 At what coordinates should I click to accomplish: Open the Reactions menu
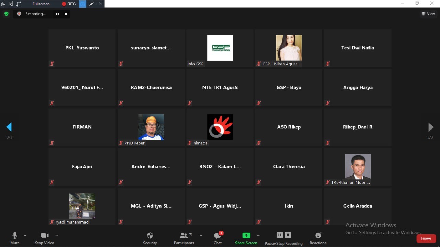click(x=318, y=238)
